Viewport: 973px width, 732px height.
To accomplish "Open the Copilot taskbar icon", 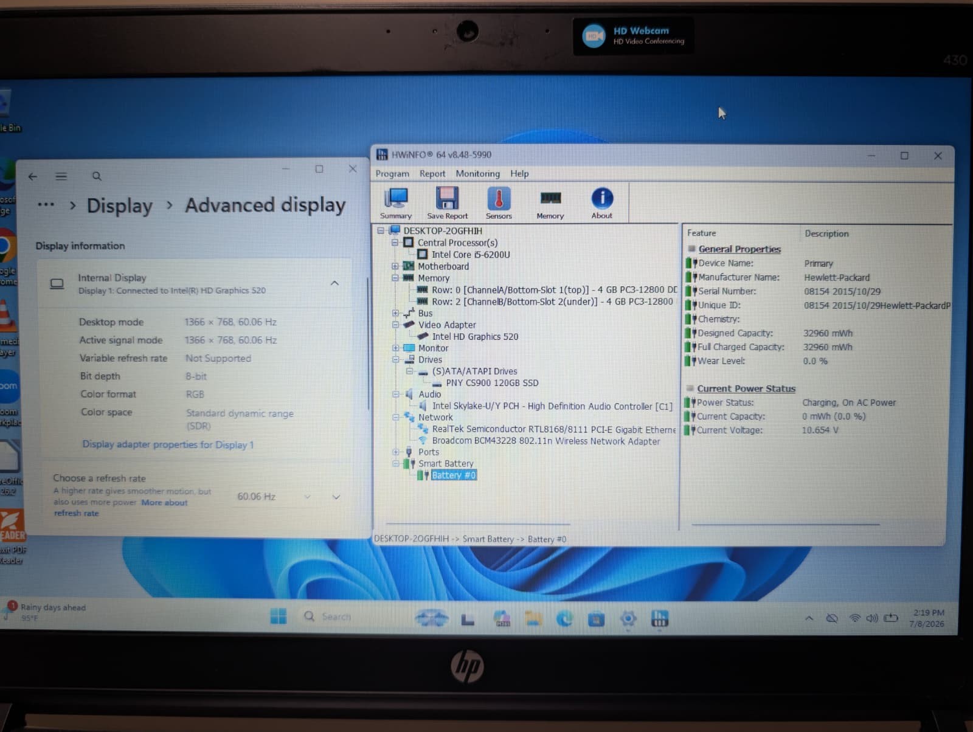I will (x=502, y=618).
